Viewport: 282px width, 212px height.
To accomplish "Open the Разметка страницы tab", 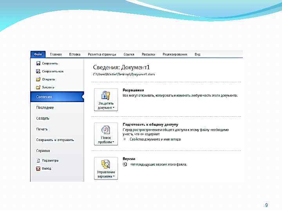I will tap(102, 54).
